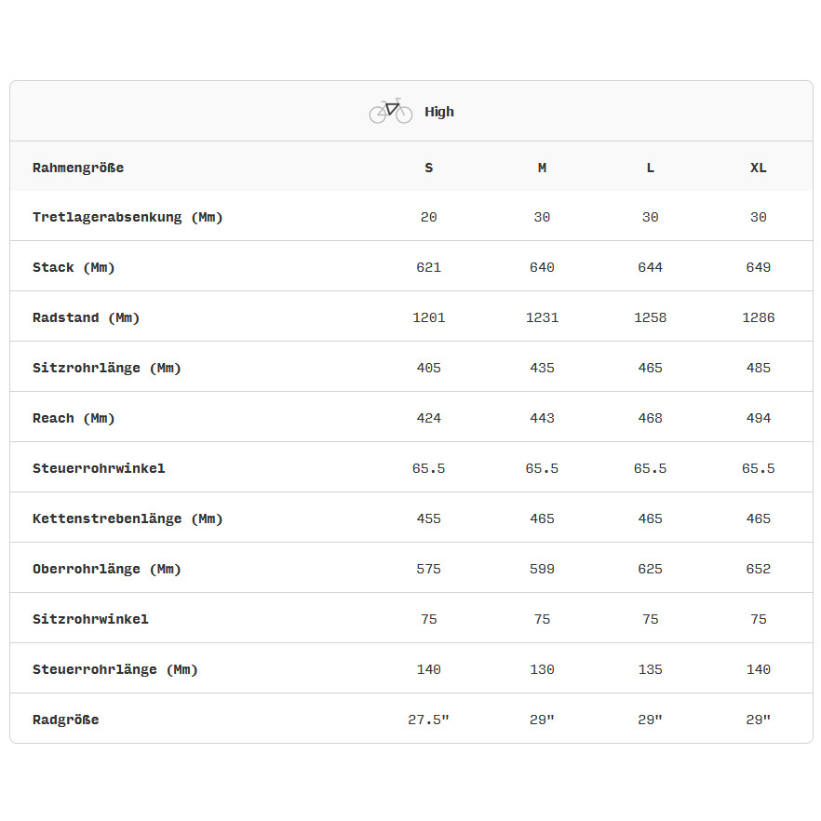
Task: Choose the L frame size header
Action: 651,168
